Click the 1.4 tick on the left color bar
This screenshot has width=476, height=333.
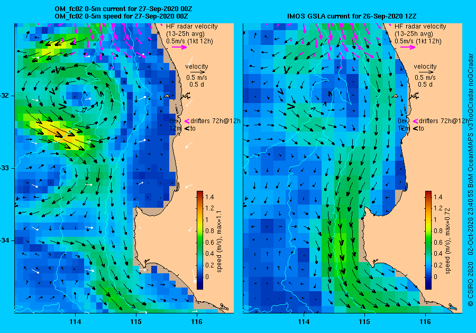pyautogui.click(x=209, y=197)
